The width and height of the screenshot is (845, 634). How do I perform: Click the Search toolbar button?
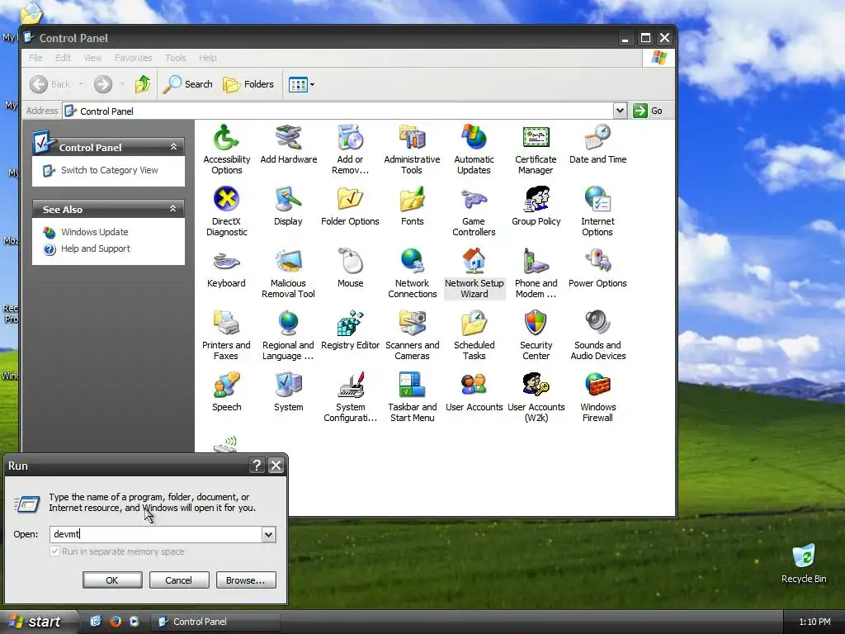[187, 84]
